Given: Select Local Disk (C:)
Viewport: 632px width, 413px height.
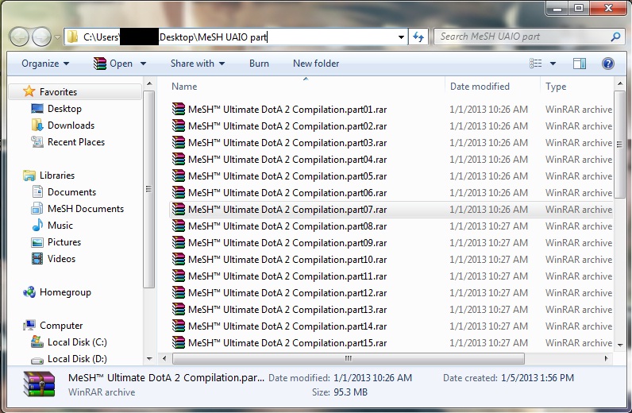Looking at the screenshot, I should 77,342.
